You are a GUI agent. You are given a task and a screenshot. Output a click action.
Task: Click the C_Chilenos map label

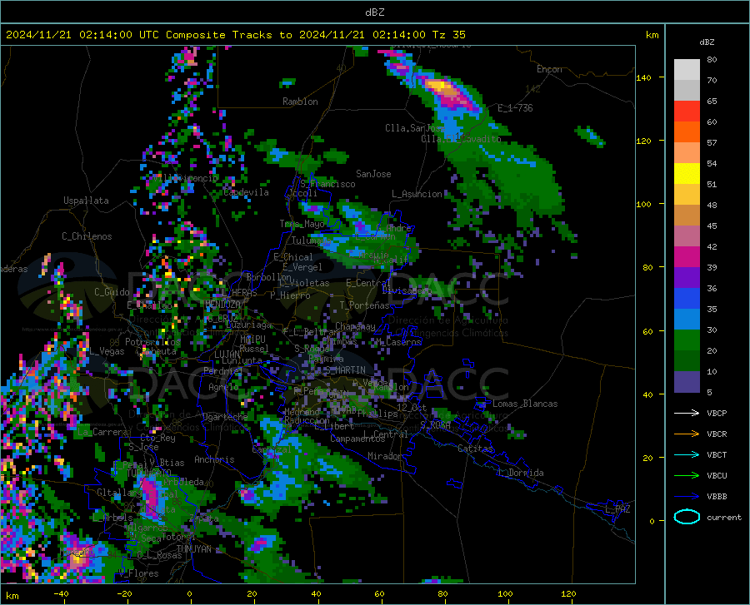(87, 236)
